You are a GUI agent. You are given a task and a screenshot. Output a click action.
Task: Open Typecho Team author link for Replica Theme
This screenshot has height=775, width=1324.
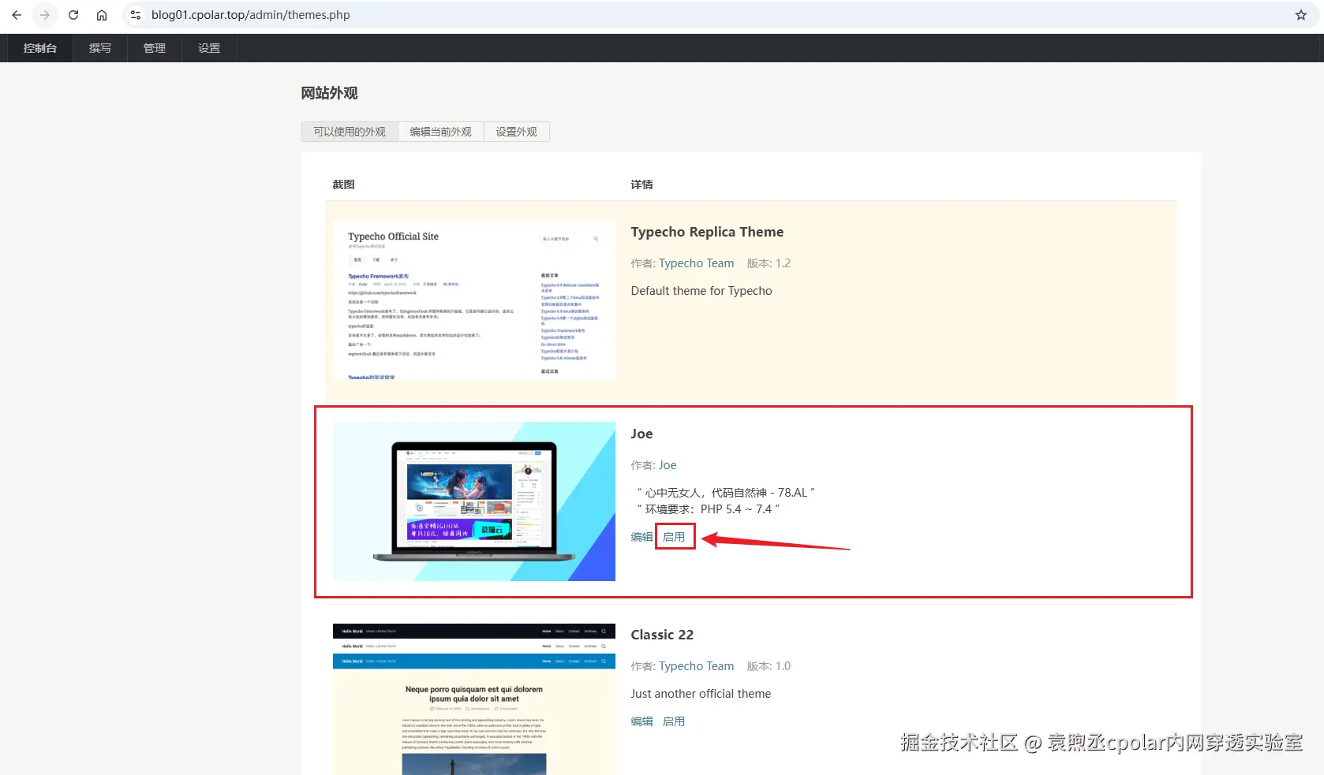click(697, 263)
